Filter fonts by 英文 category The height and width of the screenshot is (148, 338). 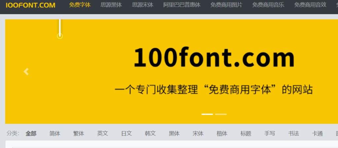point(103,133)
